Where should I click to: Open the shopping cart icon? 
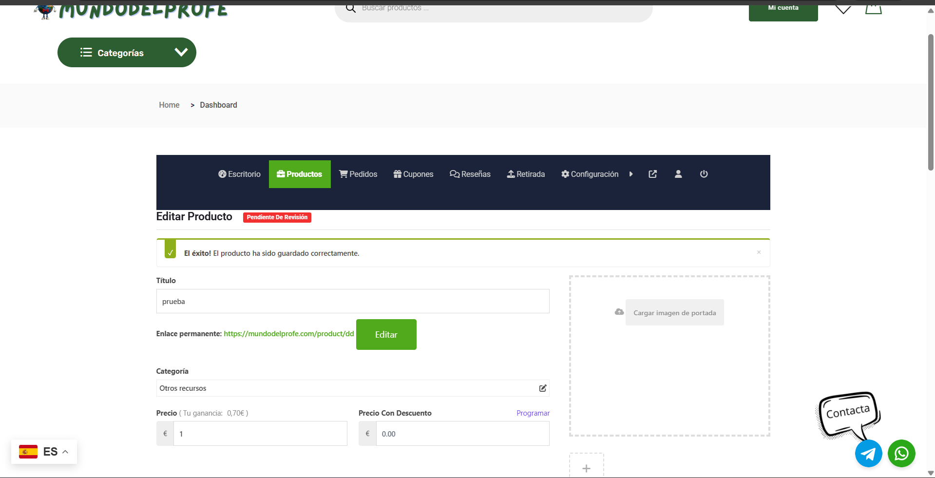873,8
